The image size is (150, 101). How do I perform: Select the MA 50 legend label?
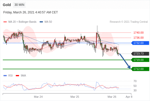click(x=48, y=22)
